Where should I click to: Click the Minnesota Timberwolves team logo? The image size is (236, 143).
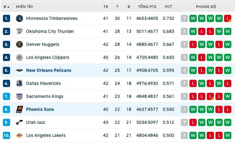tap(19, 18)
